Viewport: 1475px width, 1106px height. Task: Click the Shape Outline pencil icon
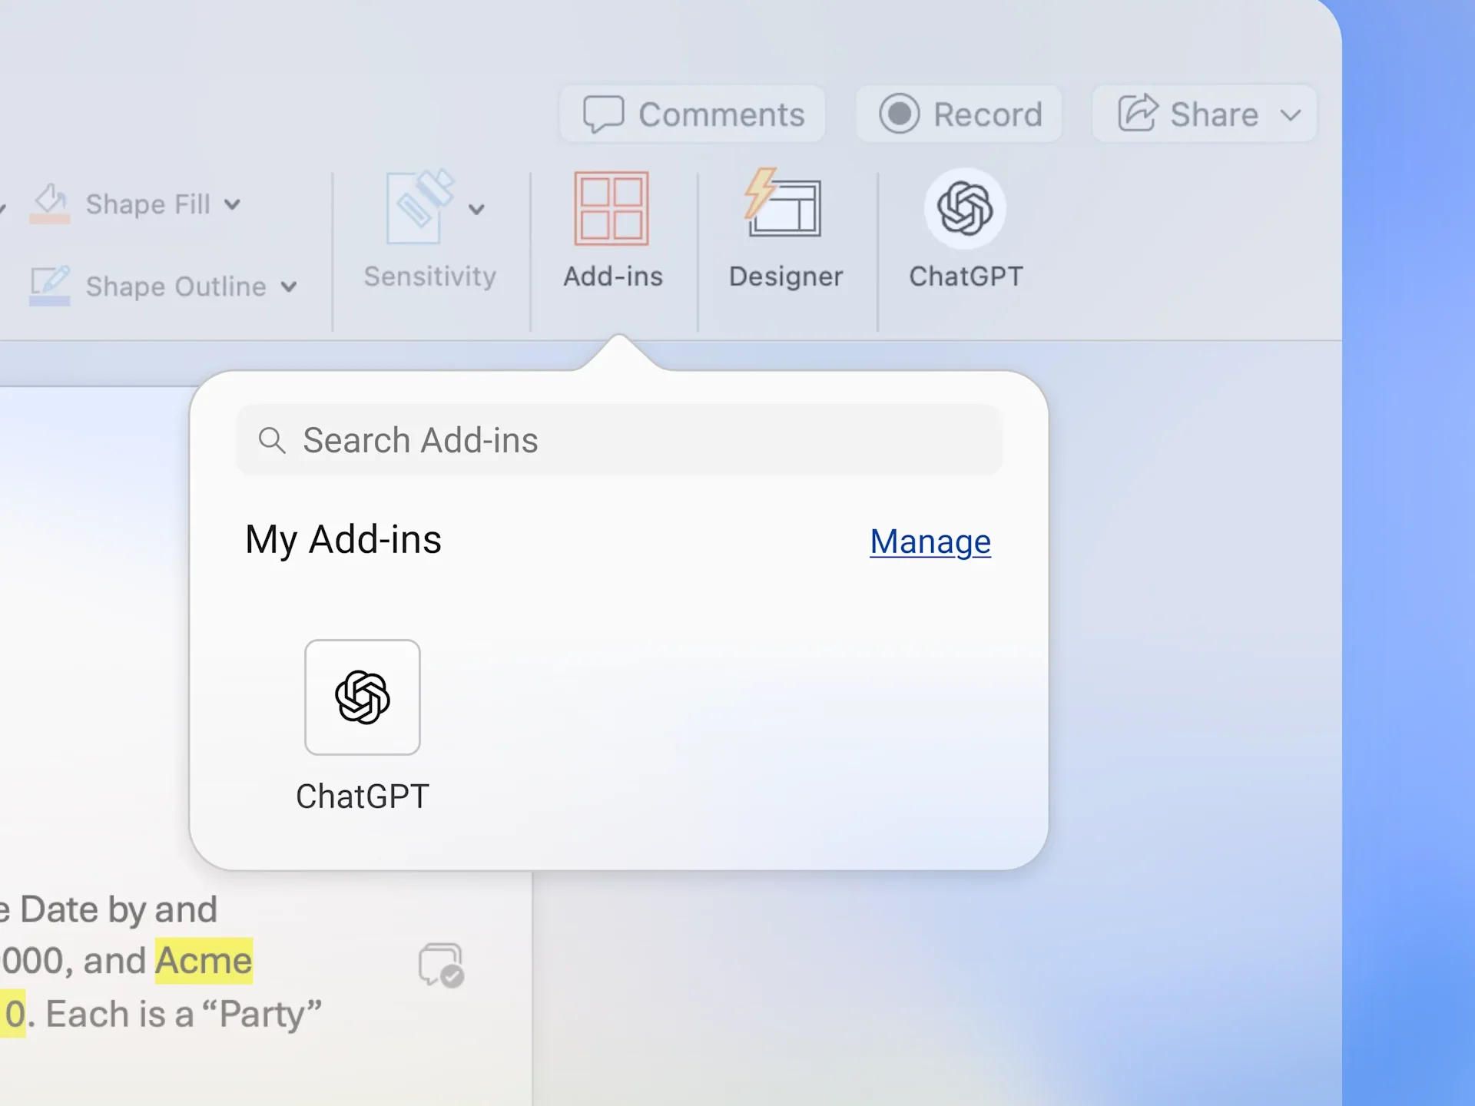tap(50, 285)
